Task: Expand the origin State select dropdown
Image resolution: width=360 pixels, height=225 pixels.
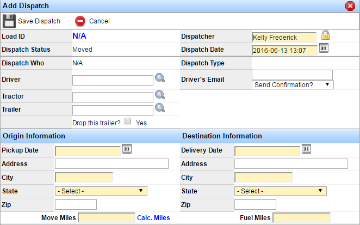Action: point(101,191)
